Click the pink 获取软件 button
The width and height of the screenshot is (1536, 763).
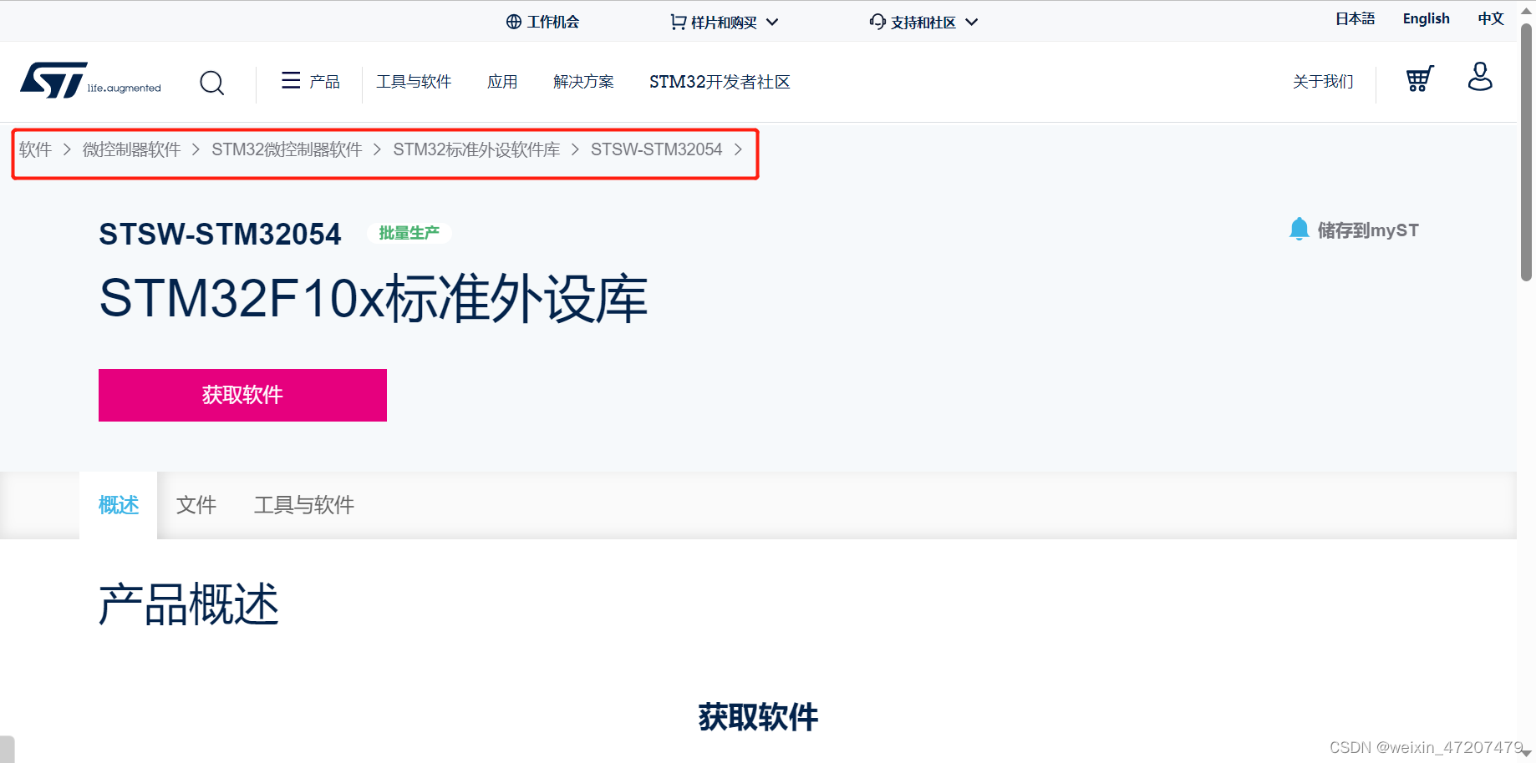tap(242, 395)
